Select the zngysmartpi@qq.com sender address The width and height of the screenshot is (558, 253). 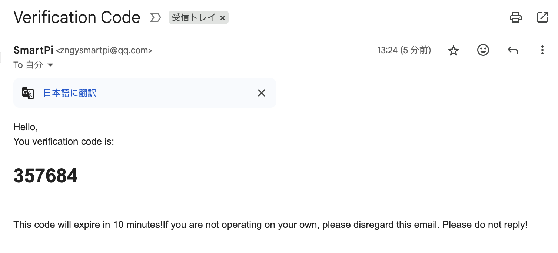[x=104, y=50]
